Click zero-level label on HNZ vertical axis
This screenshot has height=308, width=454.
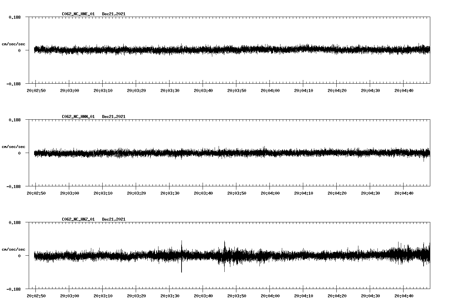pyautogui.click(x=19, y=256)
